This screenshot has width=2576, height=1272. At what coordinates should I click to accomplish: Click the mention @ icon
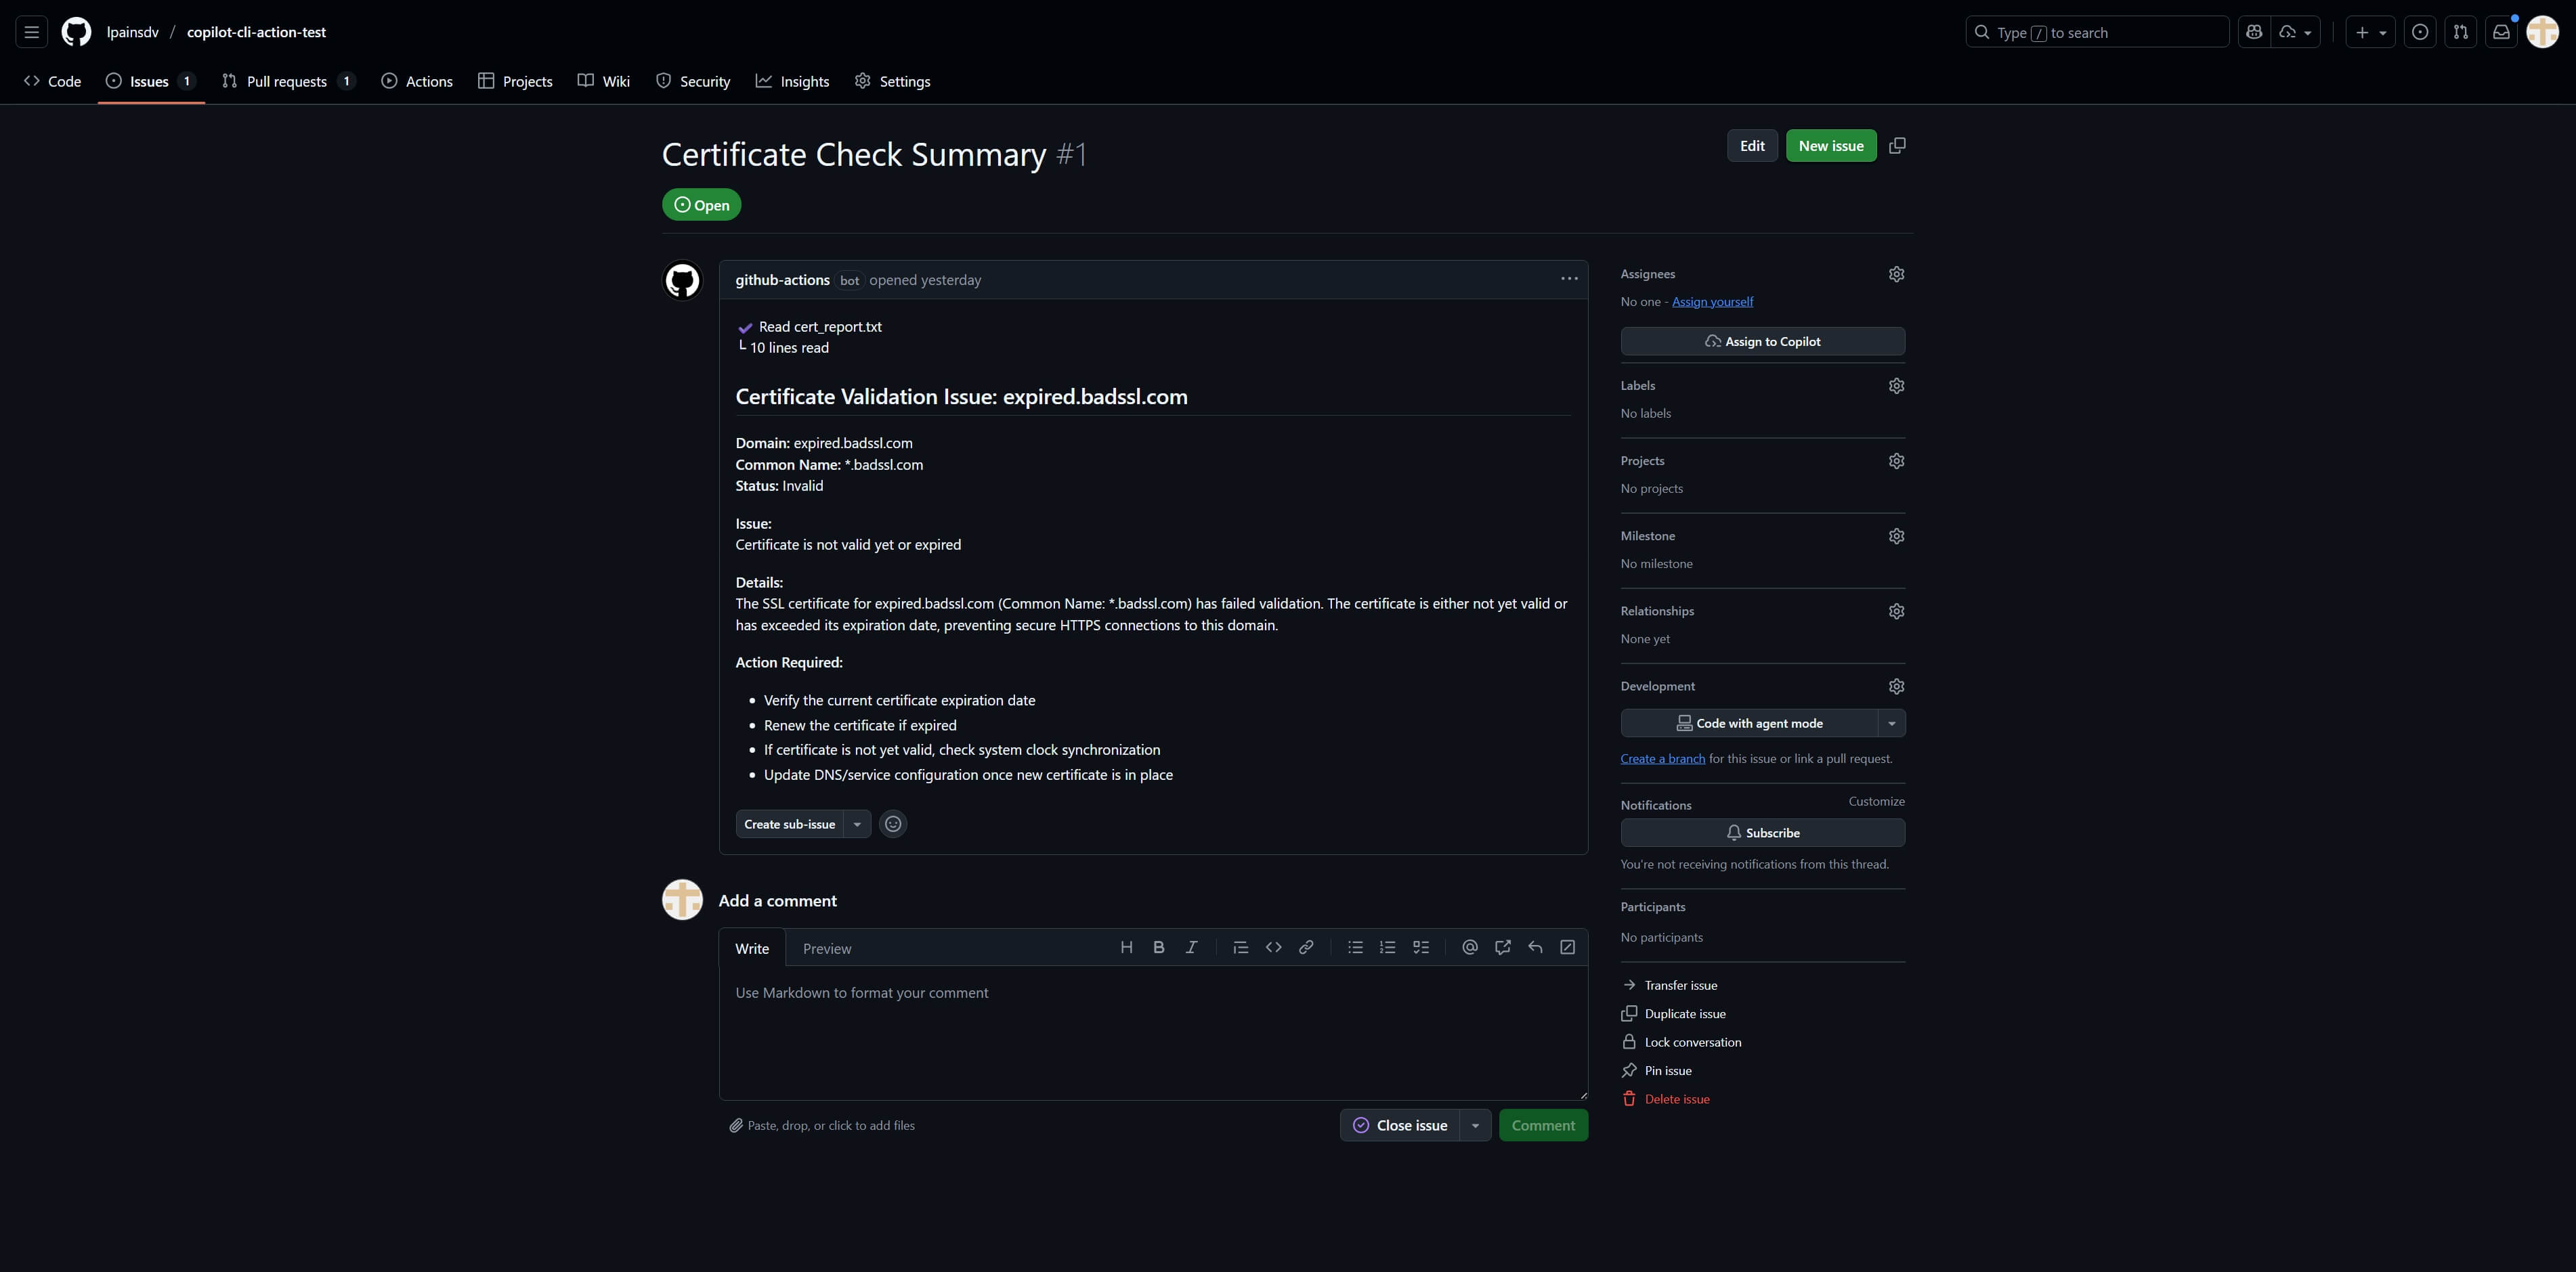pyautogui.click(x=1469, y=947)
